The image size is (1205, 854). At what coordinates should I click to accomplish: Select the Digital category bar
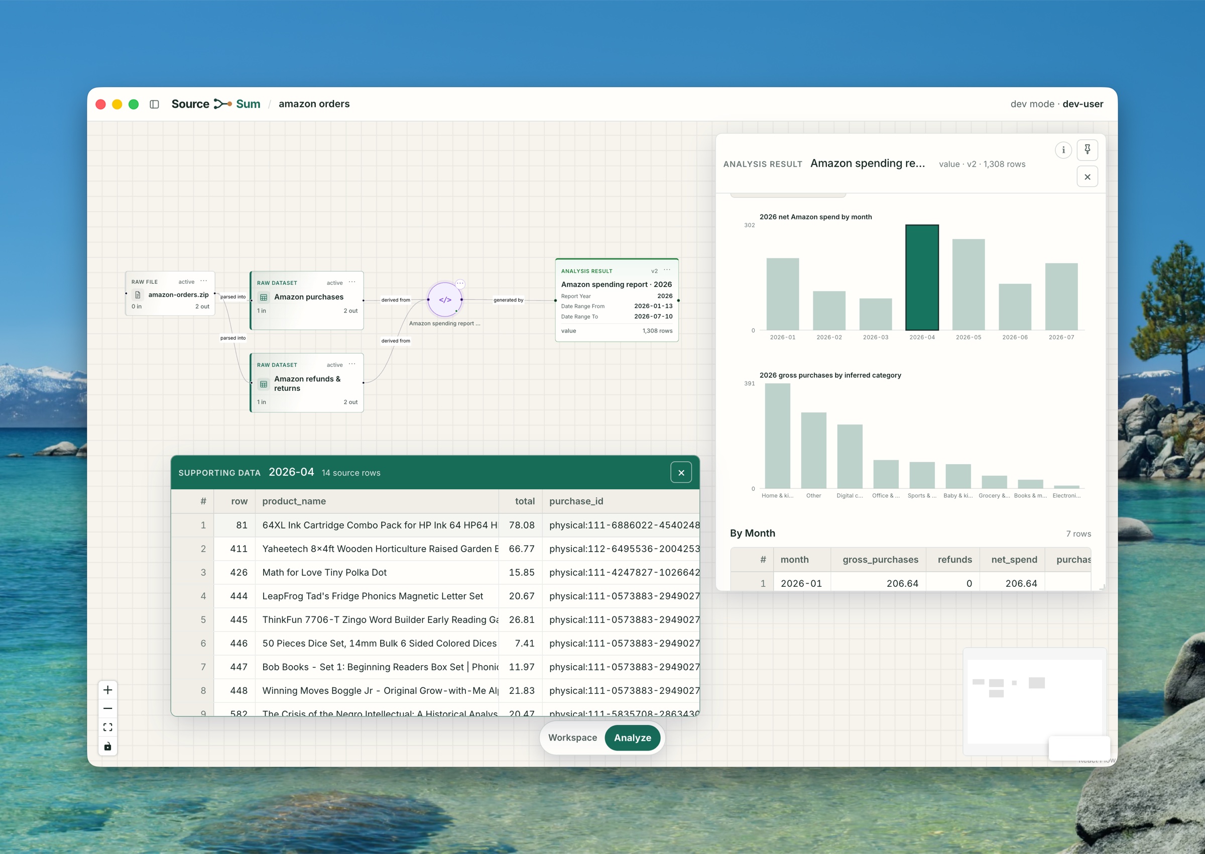pos(850,457)
